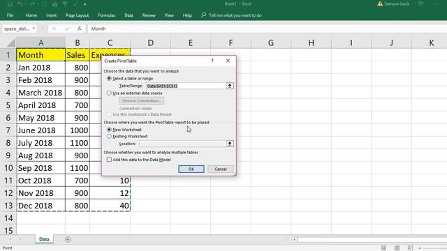Click cell containing 'Jan 2018'
Screen dimensions: 447x251
coord(41,68)
